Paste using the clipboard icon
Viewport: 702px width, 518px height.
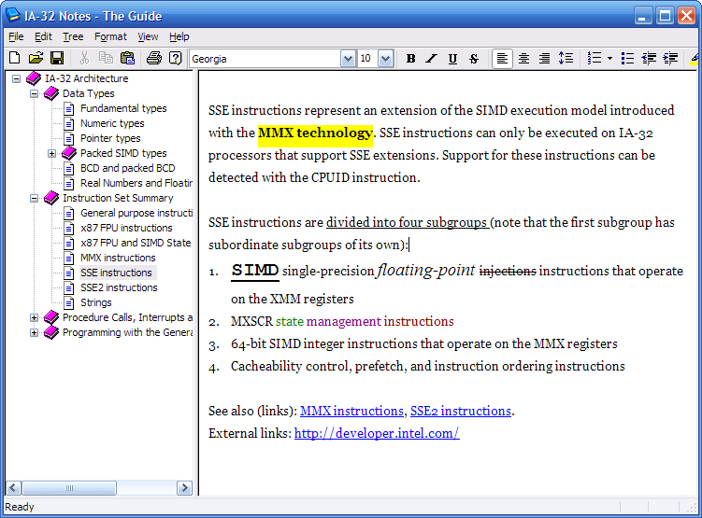tap(128, 58)
